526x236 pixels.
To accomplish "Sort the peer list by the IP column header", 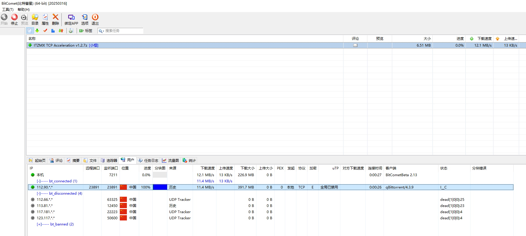I will tap(56, 168).
